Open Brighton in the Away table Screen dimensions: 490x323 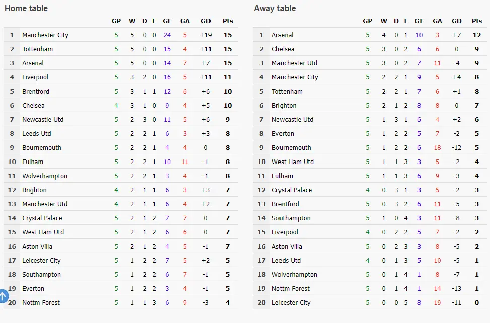pos(284,106)
